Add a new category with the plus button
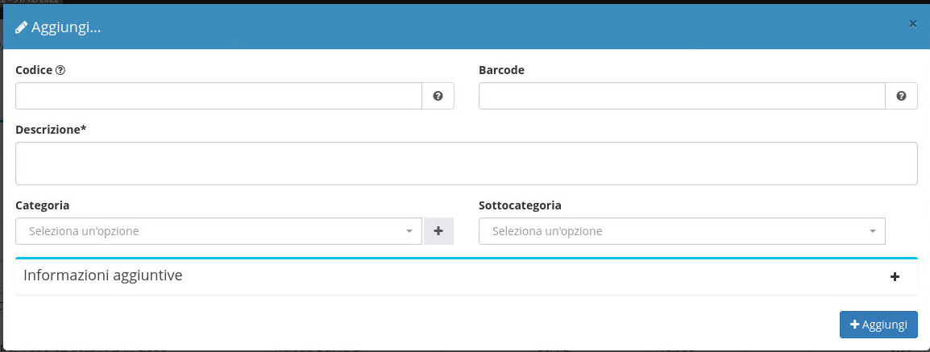Screen dimensions: 930x352 click(x=438, y=231)
